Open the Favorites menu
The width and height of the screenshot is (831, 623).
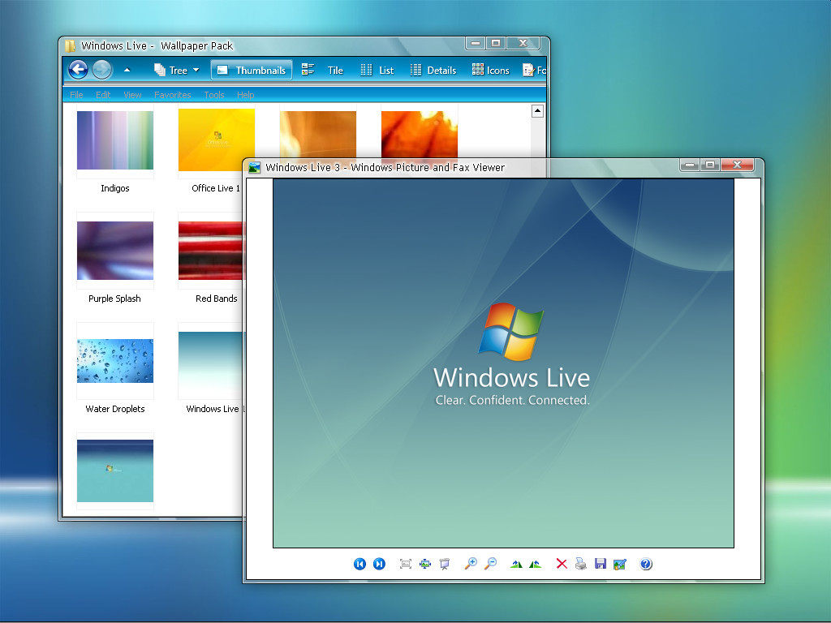(x=173, y=95)
